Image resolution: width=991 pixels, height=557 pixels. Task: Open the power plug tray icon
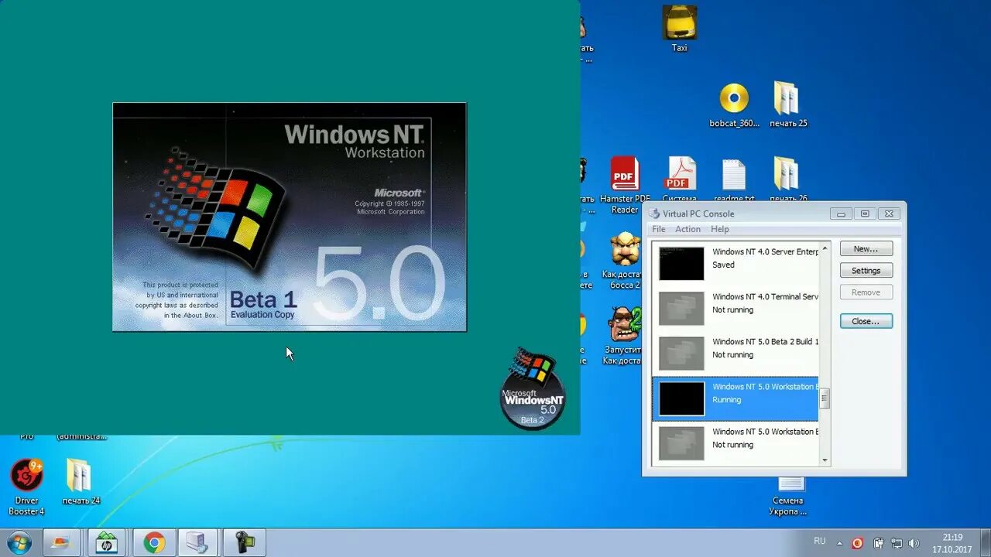[879, 543]
